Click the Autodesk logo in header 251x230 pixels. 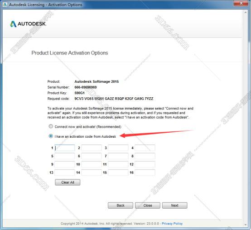point(28,24)
